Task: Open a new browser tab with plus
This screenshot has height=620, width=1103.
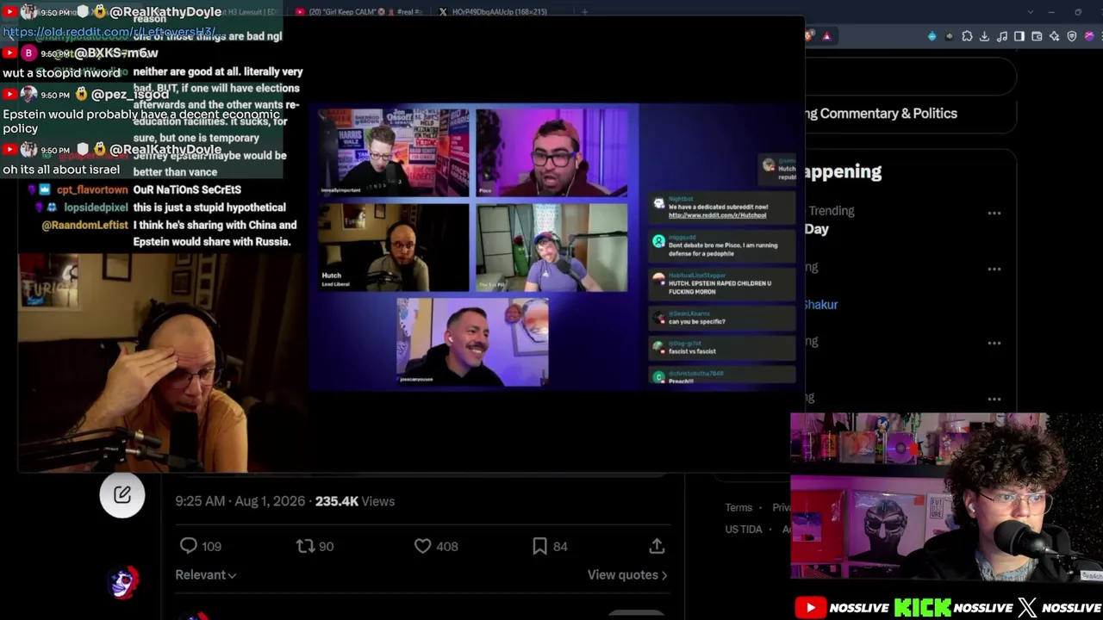Action: (x=584, y=12)
